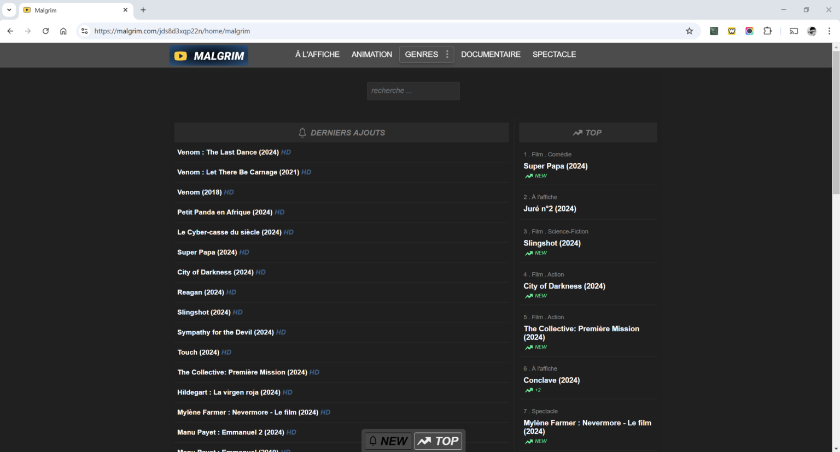Reload the page using the refresh icon
The width and height of the screenshot is (840, 452).
pyautogui.click(x=45, y=31)
